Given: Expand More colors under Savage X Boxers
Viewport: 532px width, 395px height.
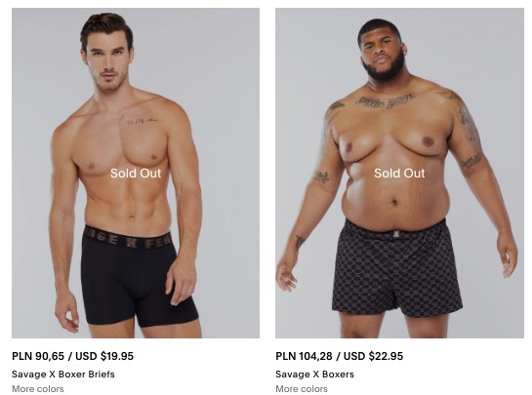Looking at the screenshot, I should (x=302, y=389).
